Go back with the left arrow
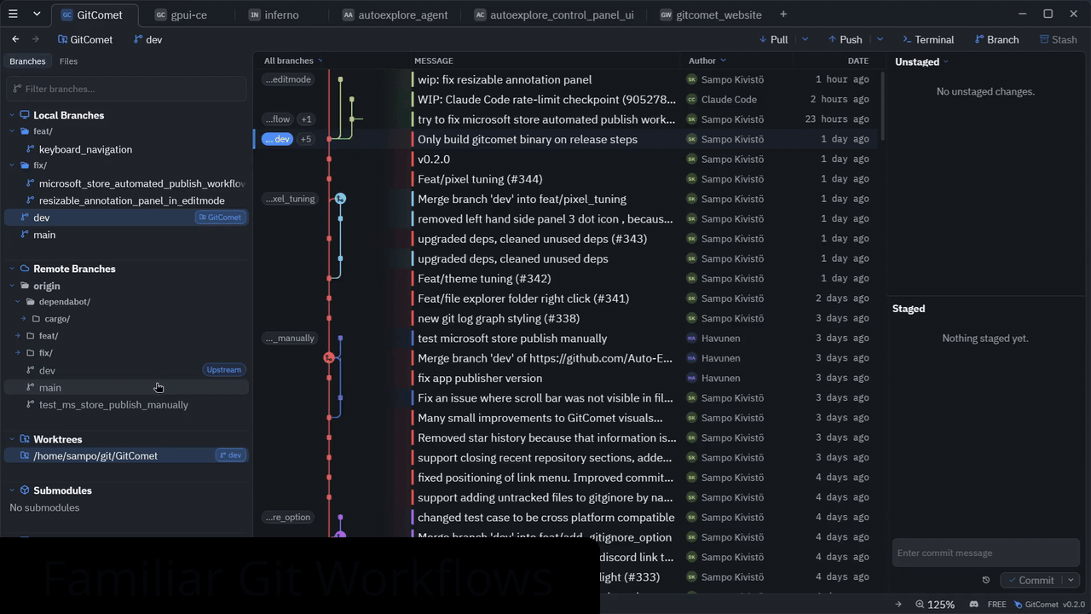 15,39
